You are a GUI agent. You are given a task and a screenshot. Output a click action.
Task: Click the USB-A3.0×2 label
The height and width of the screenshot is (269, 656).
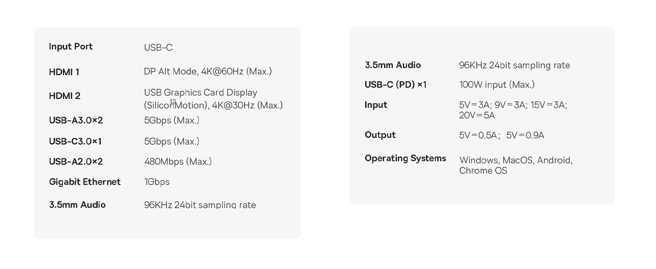click(76, 121)
